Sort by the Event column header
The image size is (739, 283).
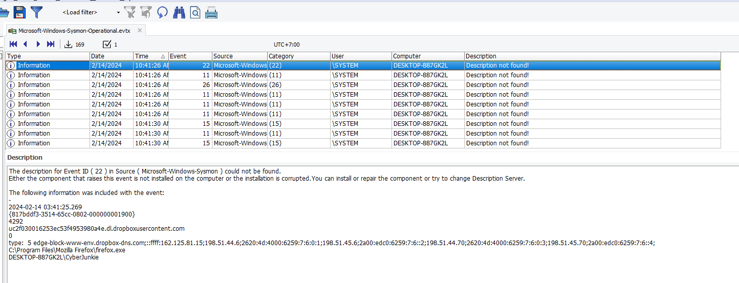189,56
